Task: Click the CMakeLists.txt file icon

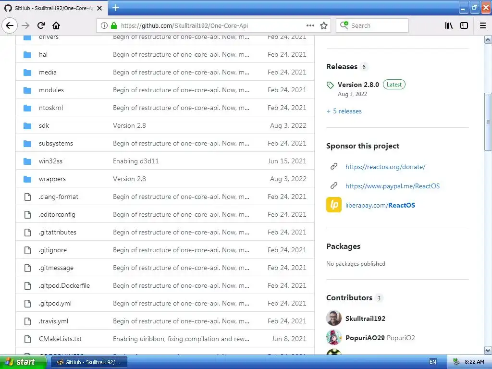Action: (27, 339)
